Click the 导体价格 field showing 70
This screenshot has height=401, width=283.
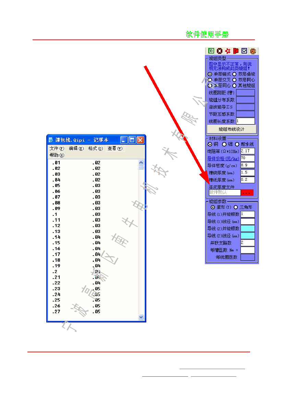tap(247, 158)
